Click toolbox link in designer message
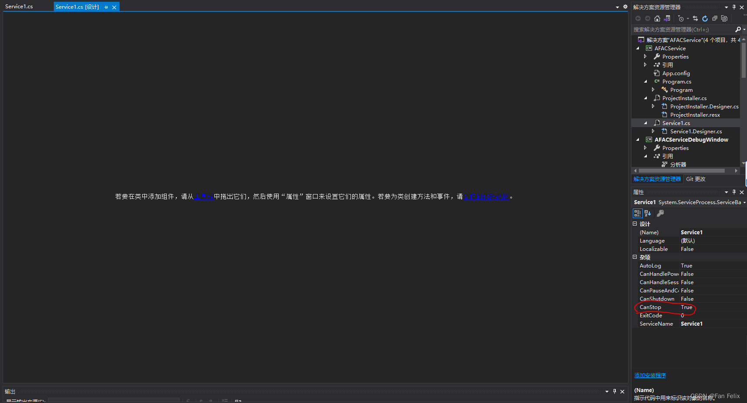The image size is (747, 403). click(203, 197)
